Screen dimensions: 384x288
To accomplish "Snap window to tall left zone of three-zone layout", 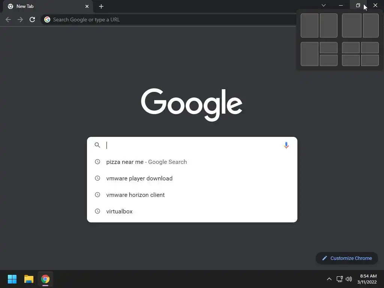I will pyautogui.click(x=309, y=54).
